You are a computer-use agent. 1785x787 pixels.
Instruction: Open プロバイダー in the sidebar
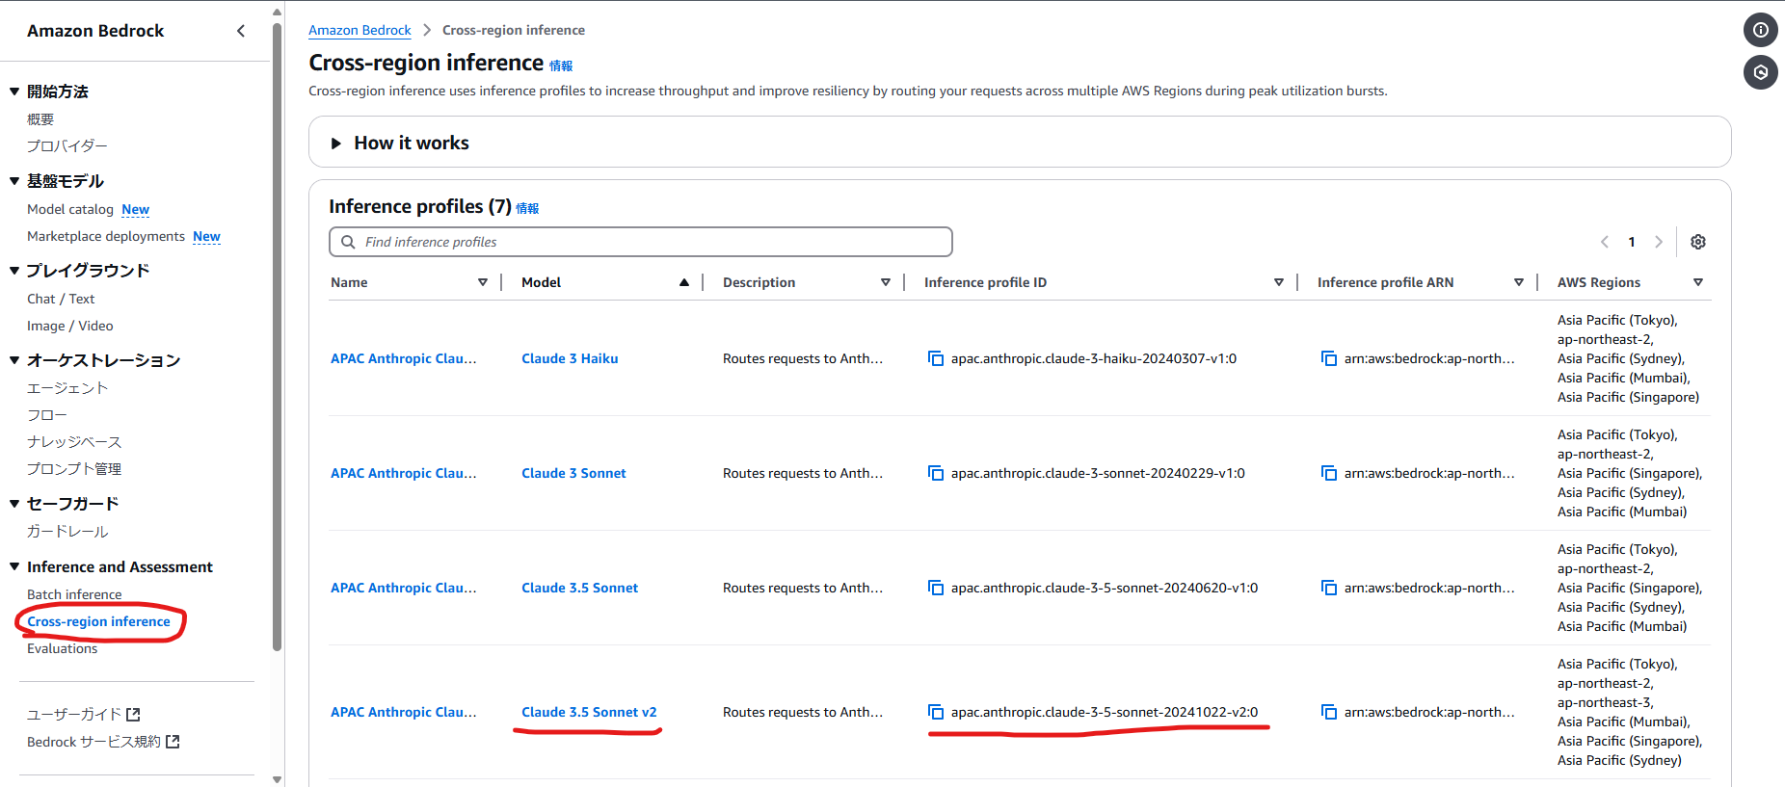[67, 146]
